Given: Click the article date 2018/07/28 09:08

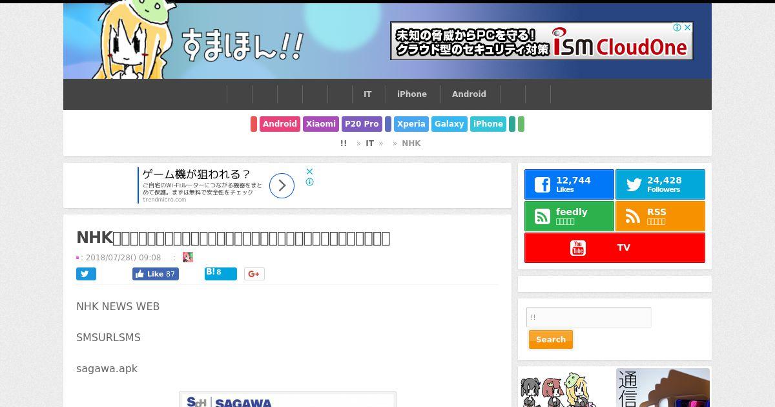Looking at the screenshot, I should tap(123, 257).
